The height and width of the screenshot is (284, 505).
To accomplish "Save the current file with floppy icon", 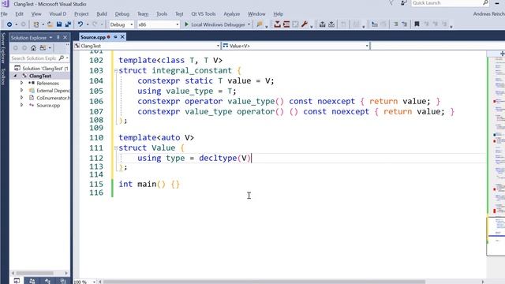I will (59, 24).
